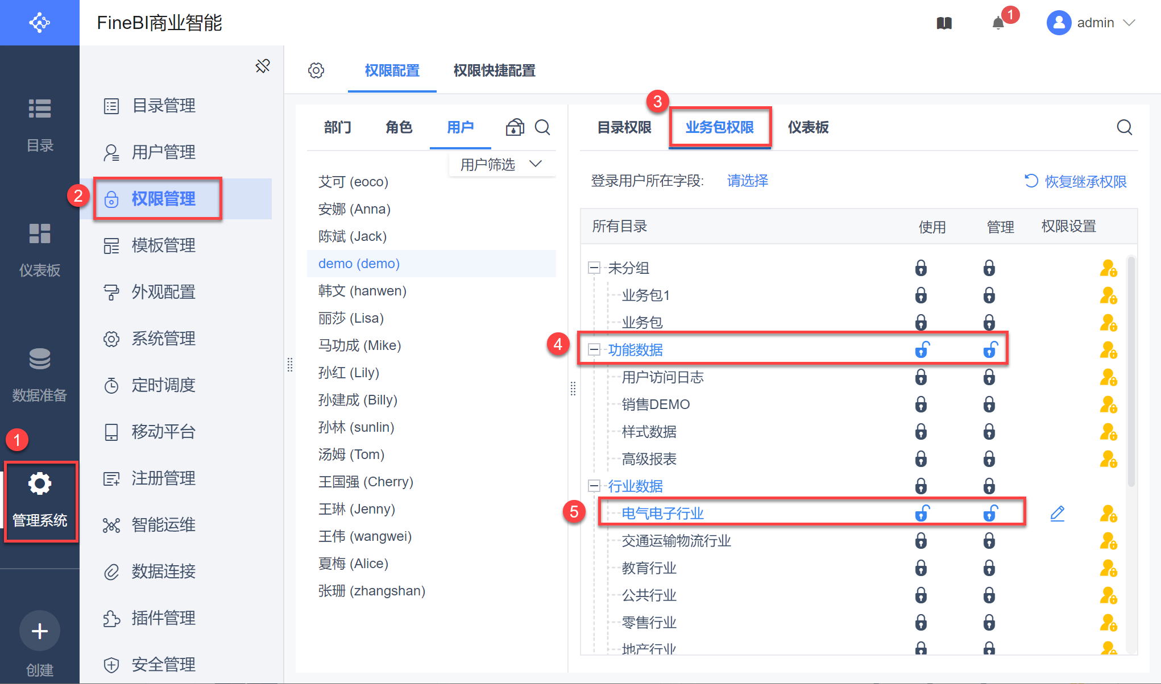Switch to 权限快捷配置 tab
This screenshot has width=1161, height=684.
click(494, 70)
